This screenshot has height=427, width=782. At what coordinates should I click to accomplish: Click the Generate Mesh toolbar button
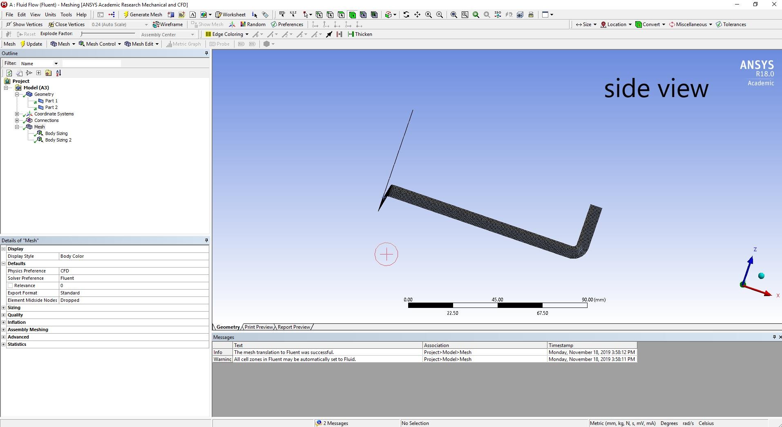tap(143, 15)
